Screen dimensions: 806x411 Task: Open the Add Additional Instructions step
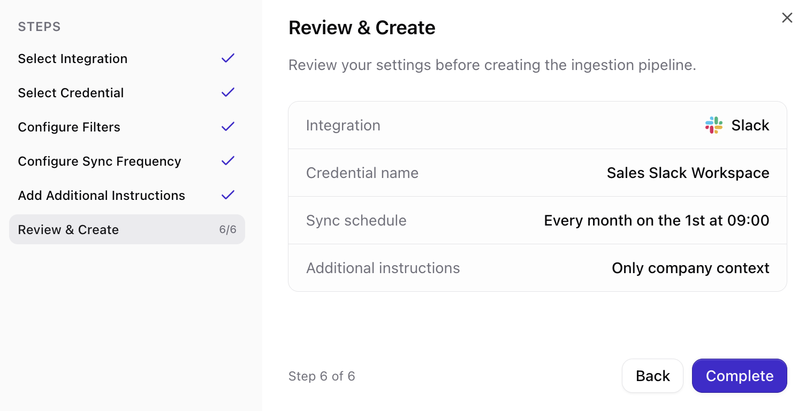pyautogui.click(x=127, y=196)
